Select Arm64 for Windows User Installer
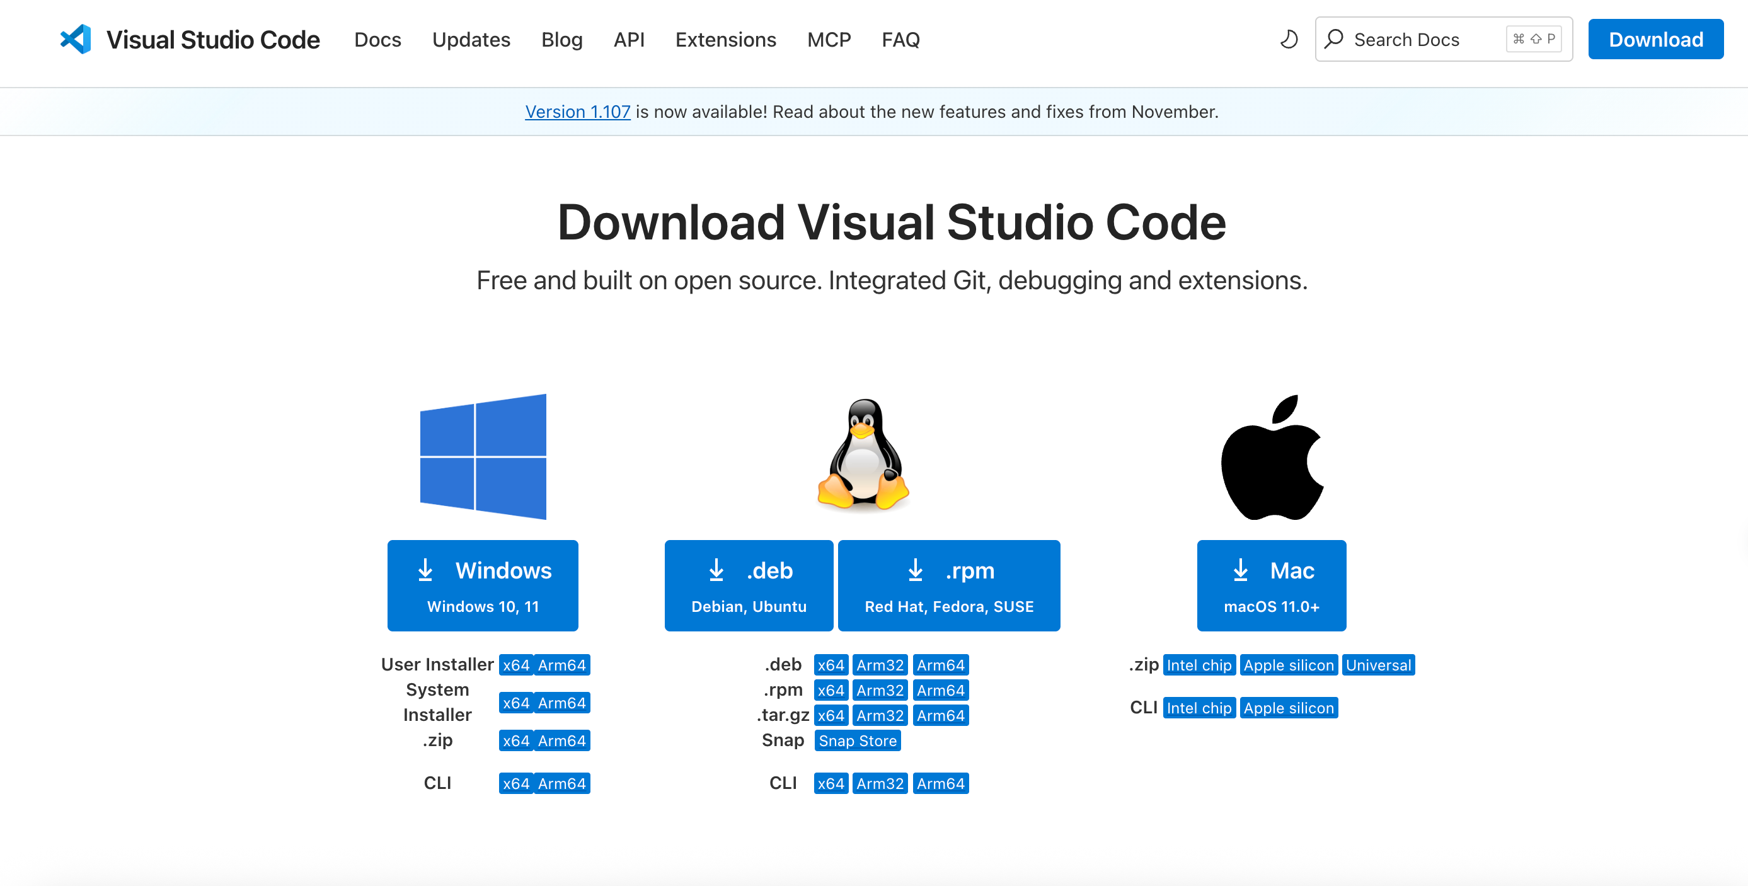This screenshot has height=886, width=1748. coord(562,665)
